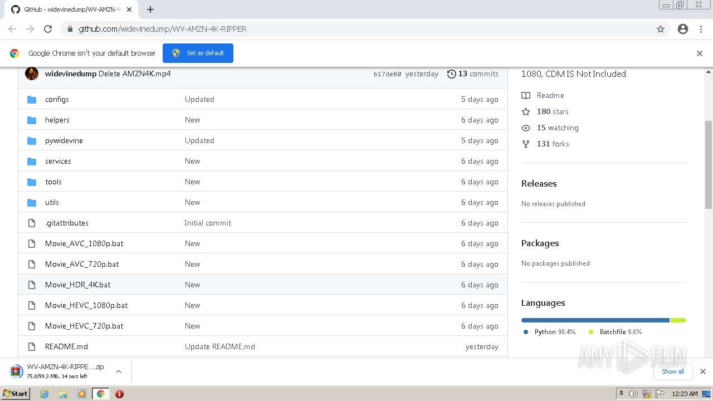Click the watching eye icon
The width and height of the screenshot is (713, 401).
526,128
